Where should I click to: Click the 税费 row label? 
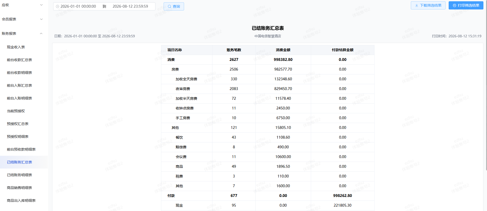(x=179, y=176)
